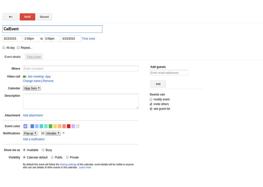
Task: Remove the video call
Action: 48,81
